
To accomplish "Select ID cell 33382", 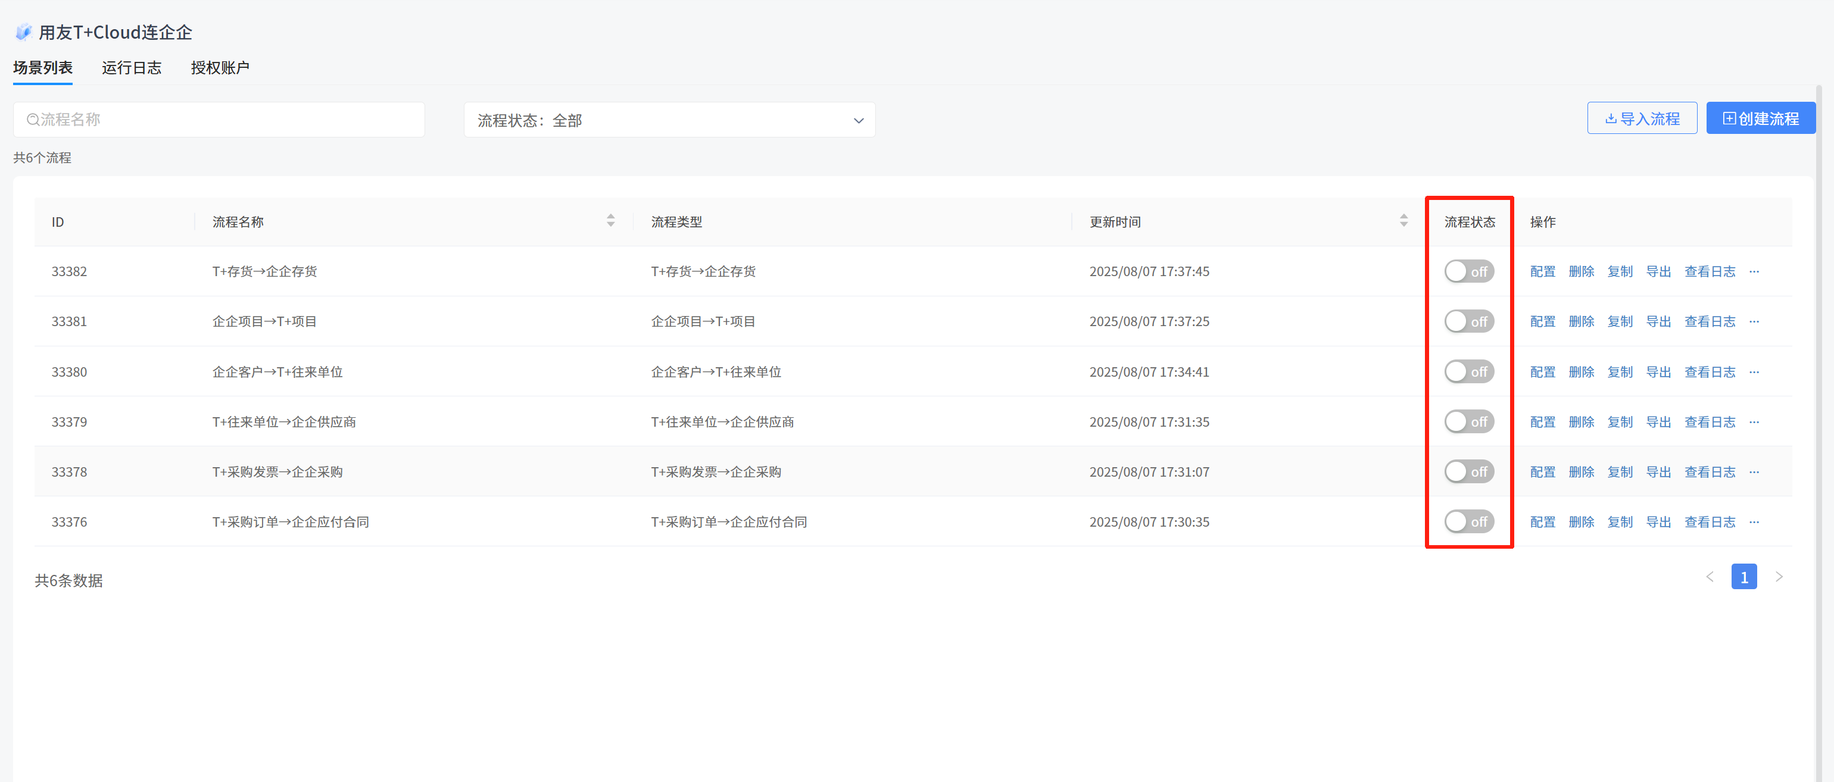I will point(69,272).
